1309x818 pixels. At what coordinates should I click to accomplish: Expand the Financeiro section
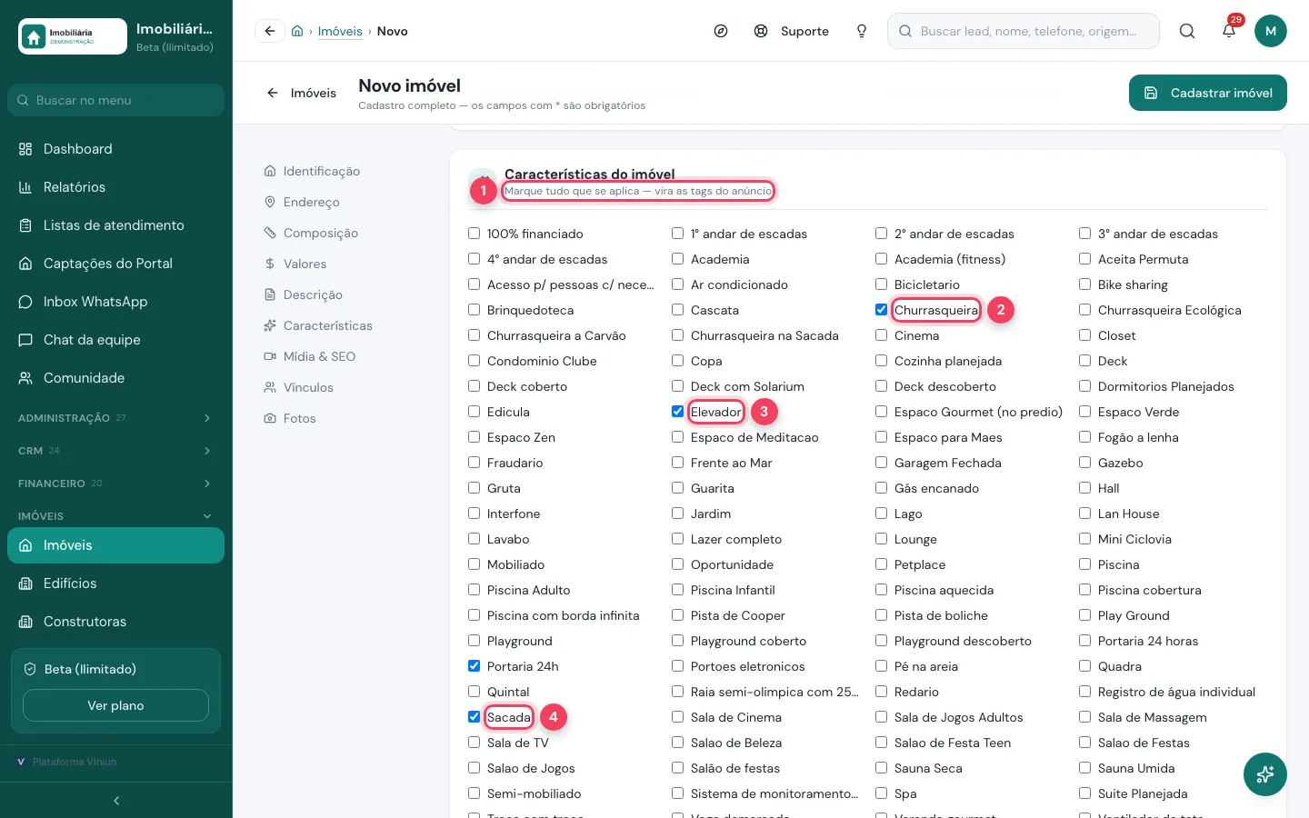[x=115, y=484]
